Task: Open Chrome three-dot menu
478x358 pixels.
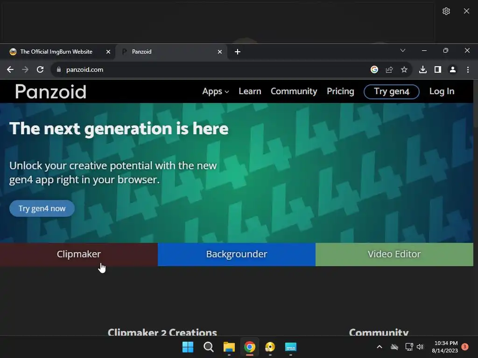Action: pos(468,70)
